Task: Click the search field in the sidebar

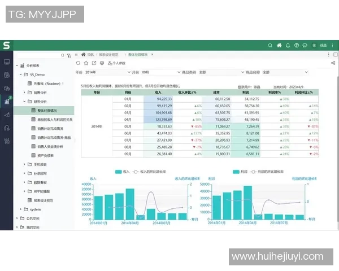Action: 40,55
